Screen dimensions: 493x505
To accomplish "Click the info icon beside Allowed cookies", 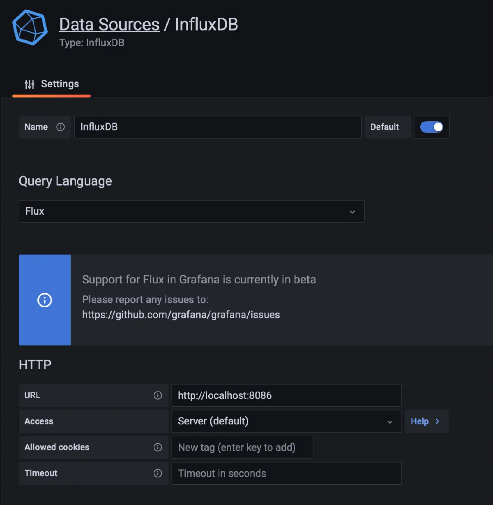I will click(x=158, y=447).
